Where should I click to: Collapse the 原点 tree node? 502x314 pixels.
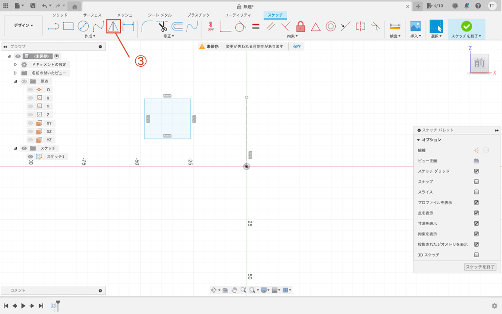click(15, 81)
